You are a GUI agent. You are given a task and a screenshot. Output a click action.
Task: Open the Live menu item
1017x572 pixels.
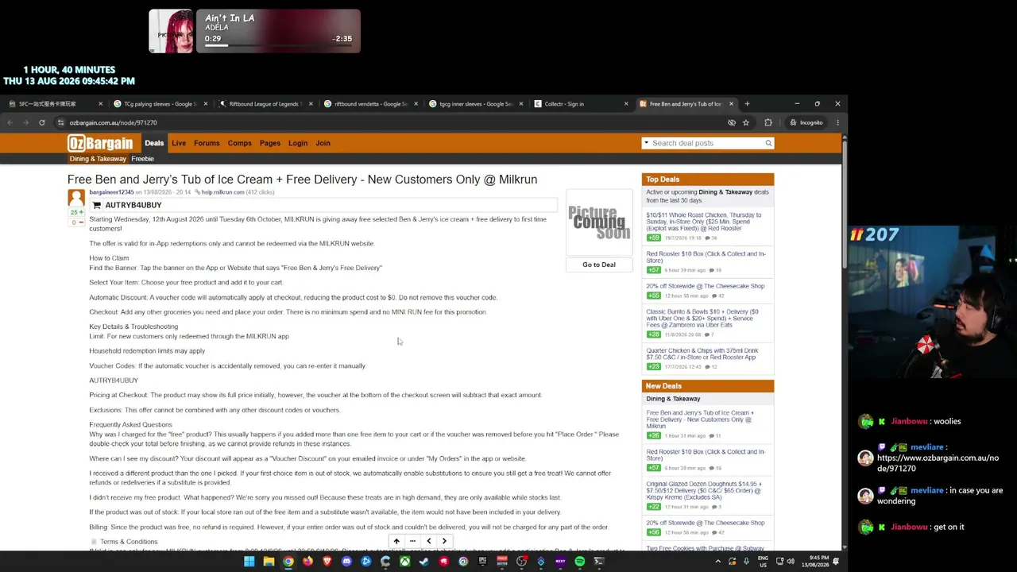(x=179, y=143)
